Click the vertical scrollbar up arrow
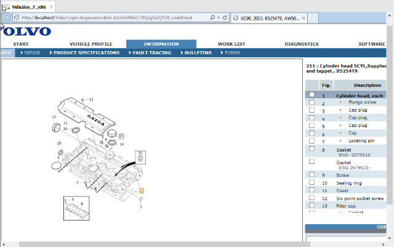The image size is (394, 247). click(x=390, y=15)
